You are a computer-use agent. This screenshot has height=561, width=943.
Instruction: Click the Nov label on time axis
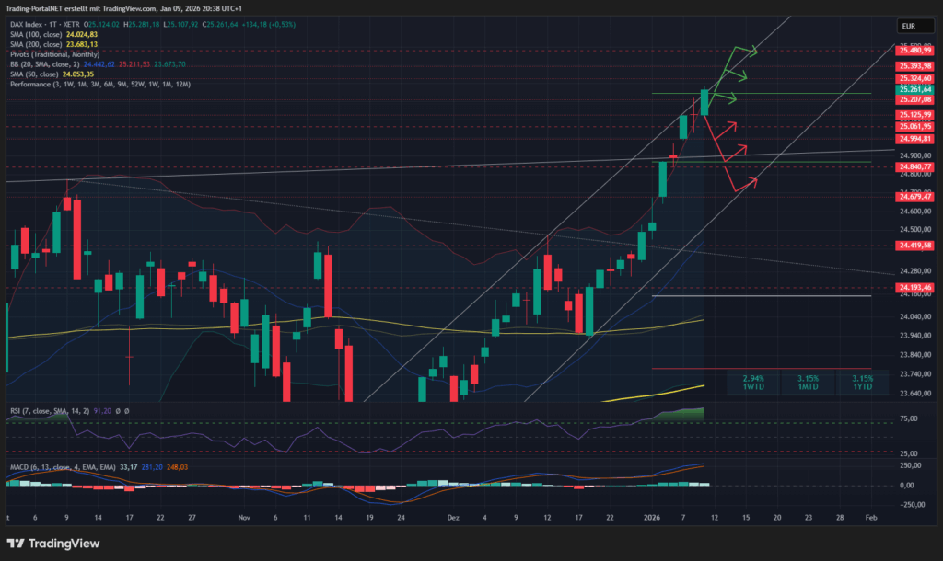point(244,519)
